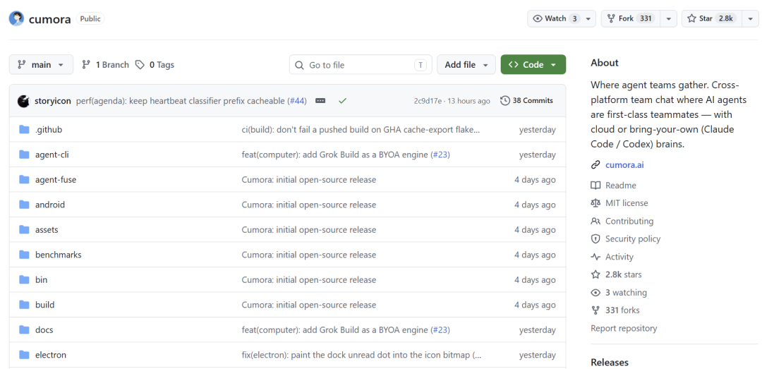Click the scales icon beside MIT license

pyautogui.click(x=595, y=203)
